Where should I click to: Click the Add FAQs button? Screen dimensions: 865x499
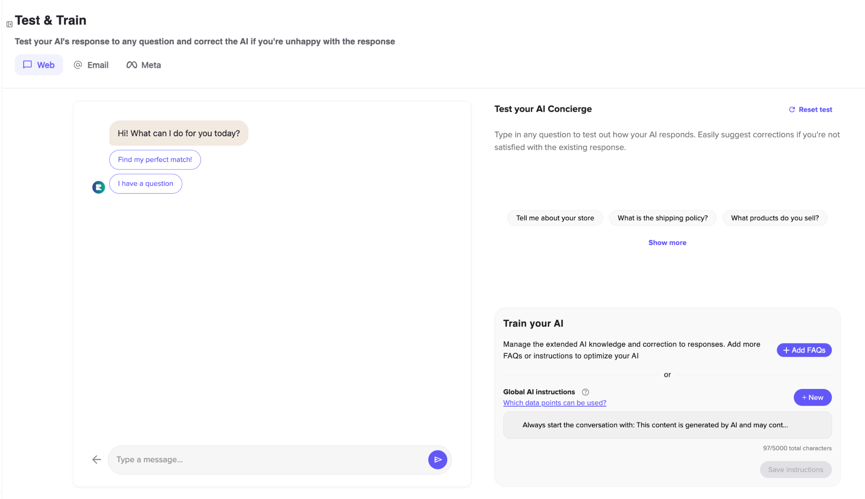(804, 350)
